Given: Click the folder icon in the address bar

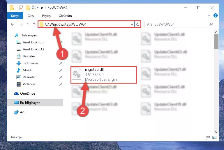Looking at the screenshot, I should tap(41, 24).
